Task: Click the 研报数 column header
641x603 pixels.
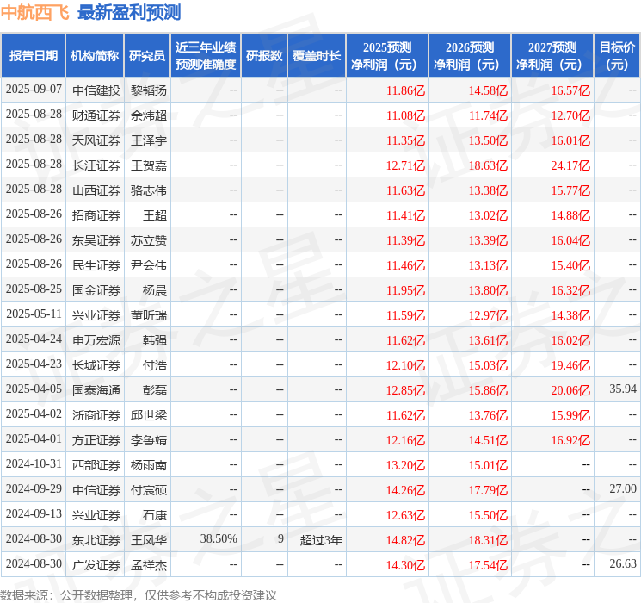Action: [264, 56]
